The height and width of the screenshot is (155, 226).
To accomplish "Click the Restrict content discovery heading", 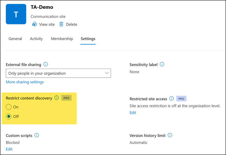I will point(29,98).
